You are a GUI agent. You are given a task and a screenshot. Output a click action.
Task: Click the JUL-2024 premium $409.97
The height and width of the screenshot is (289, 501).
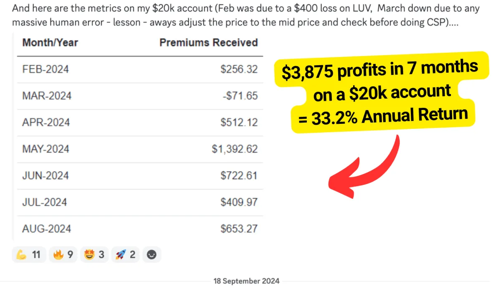(x=239, y=202)
